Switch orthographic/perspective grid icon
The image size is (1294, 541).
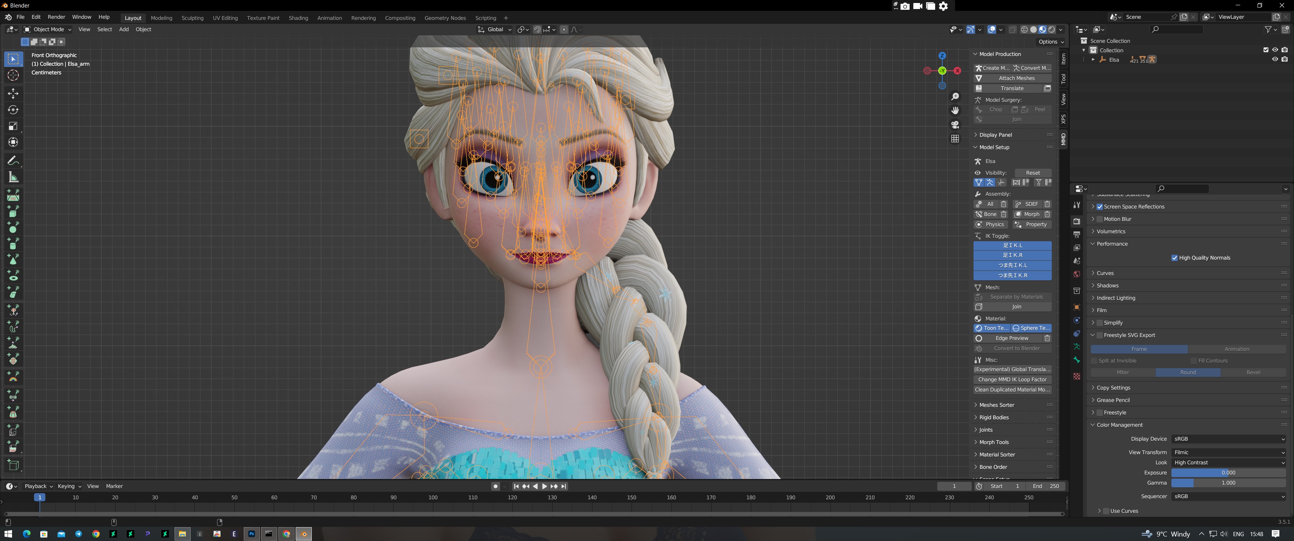[x=955, y=139]
